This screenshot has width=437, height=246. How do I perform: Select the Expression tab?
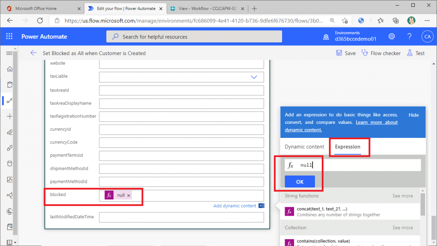pos(347,147)
